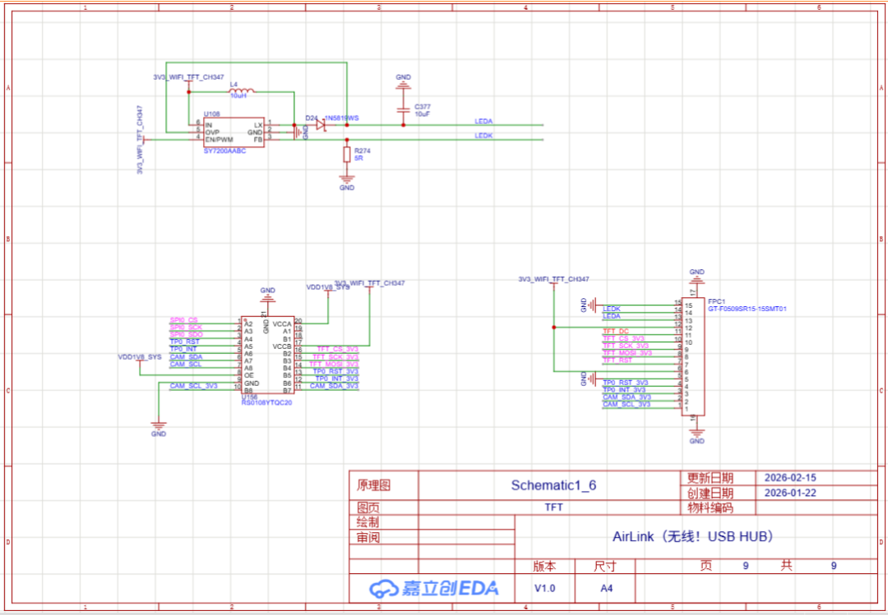The width and height of the screenshot is (888, 615).
Task: Select the SPI0_SCK net label
Action: 186,328
